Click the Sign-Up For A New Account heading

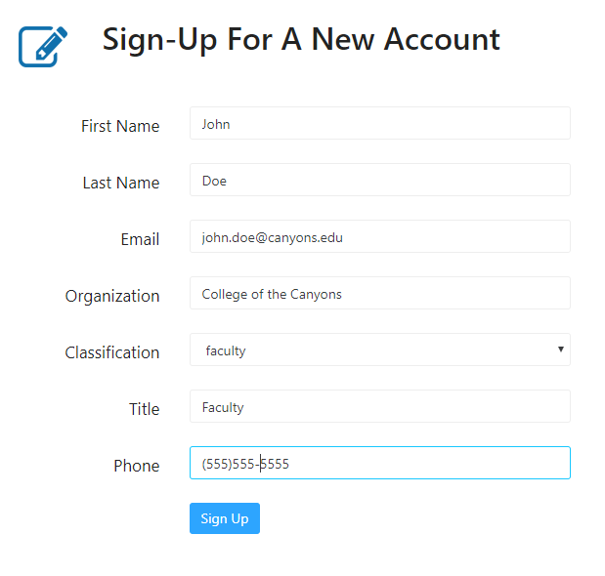[301, 40]
